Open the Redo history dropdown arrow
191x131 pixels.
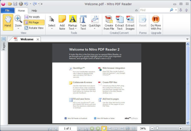(x=39, y=4)
